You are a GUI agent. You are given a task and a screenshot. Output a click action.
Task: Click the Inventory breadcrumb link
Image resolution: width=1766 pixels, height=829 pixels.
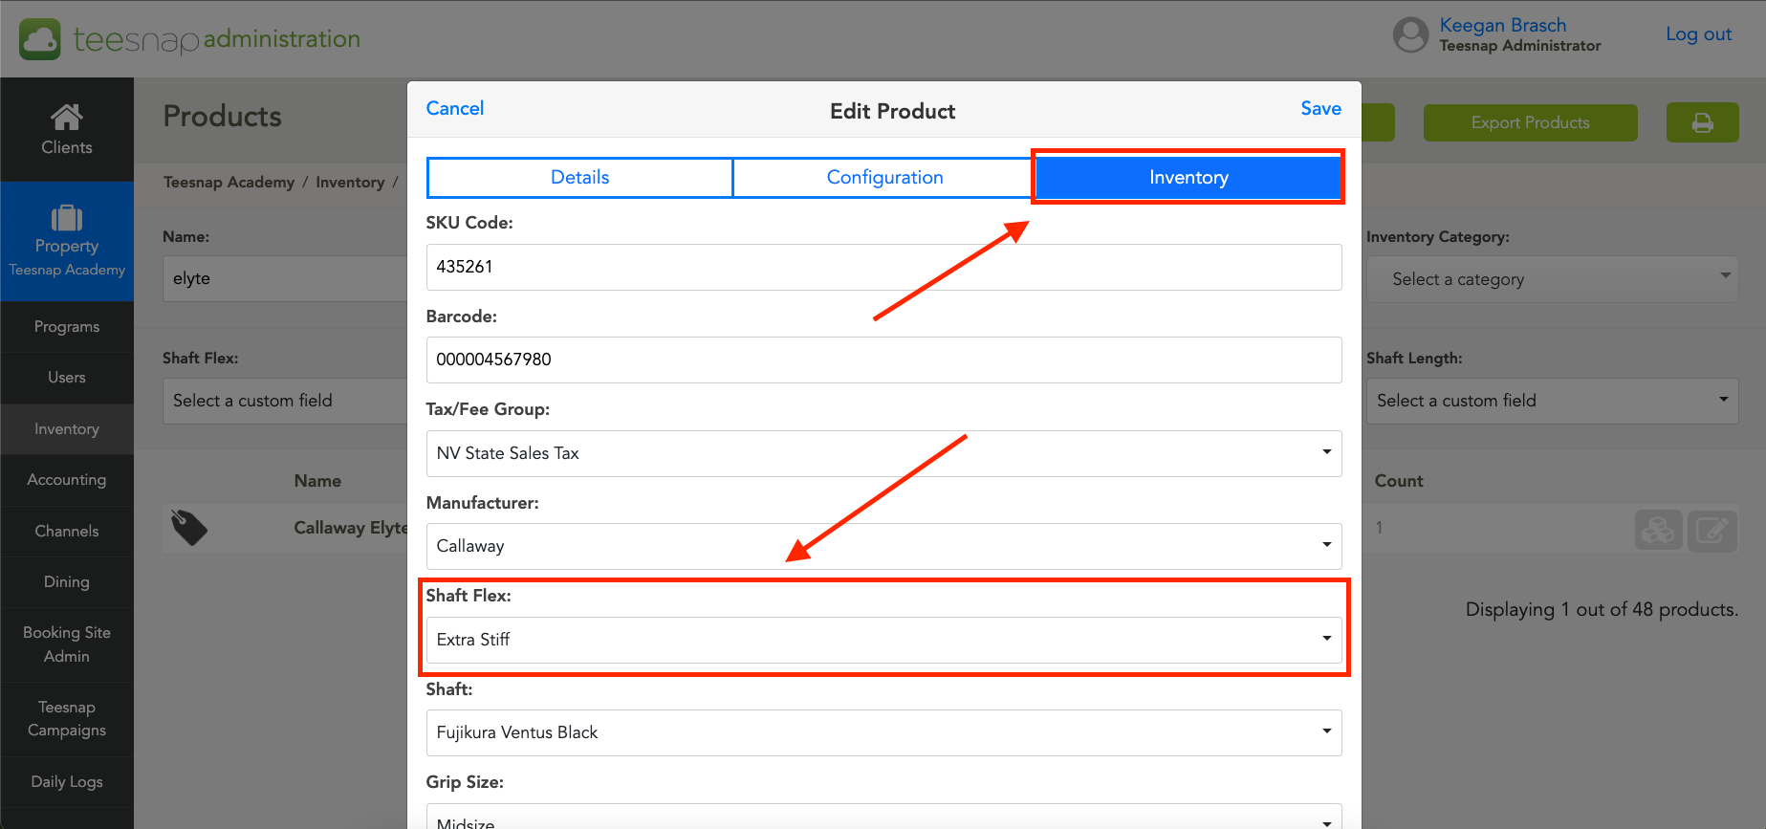pos(350,183)
